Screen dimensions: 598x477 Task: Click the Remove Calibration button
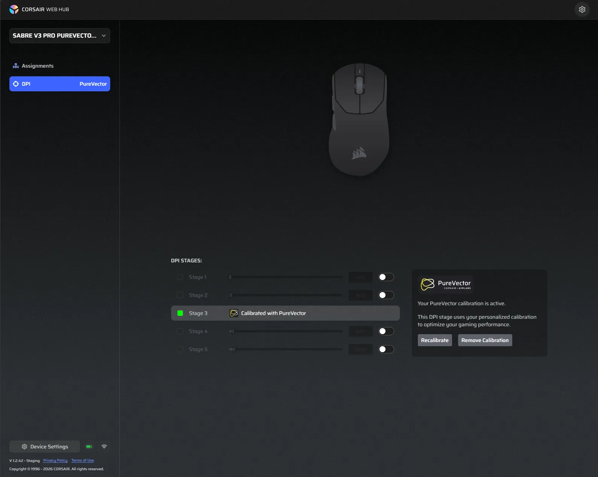(485, 340)
